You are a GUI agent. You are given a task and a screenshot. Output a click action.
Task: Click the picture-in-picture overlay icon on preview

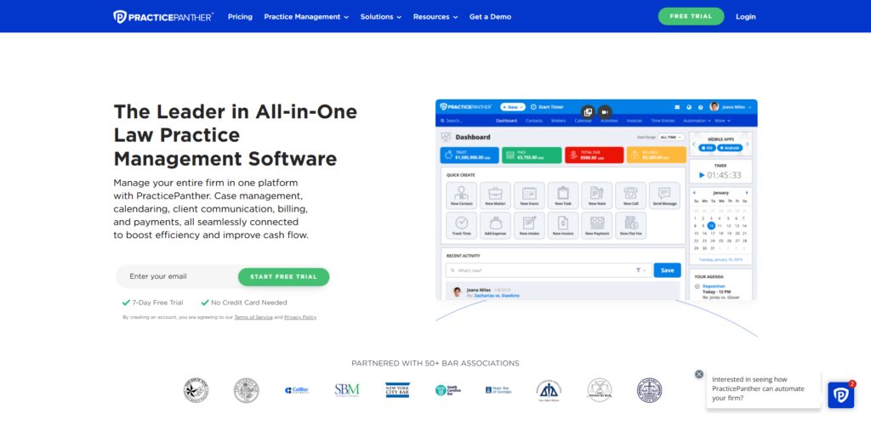[x=588, y=112]
